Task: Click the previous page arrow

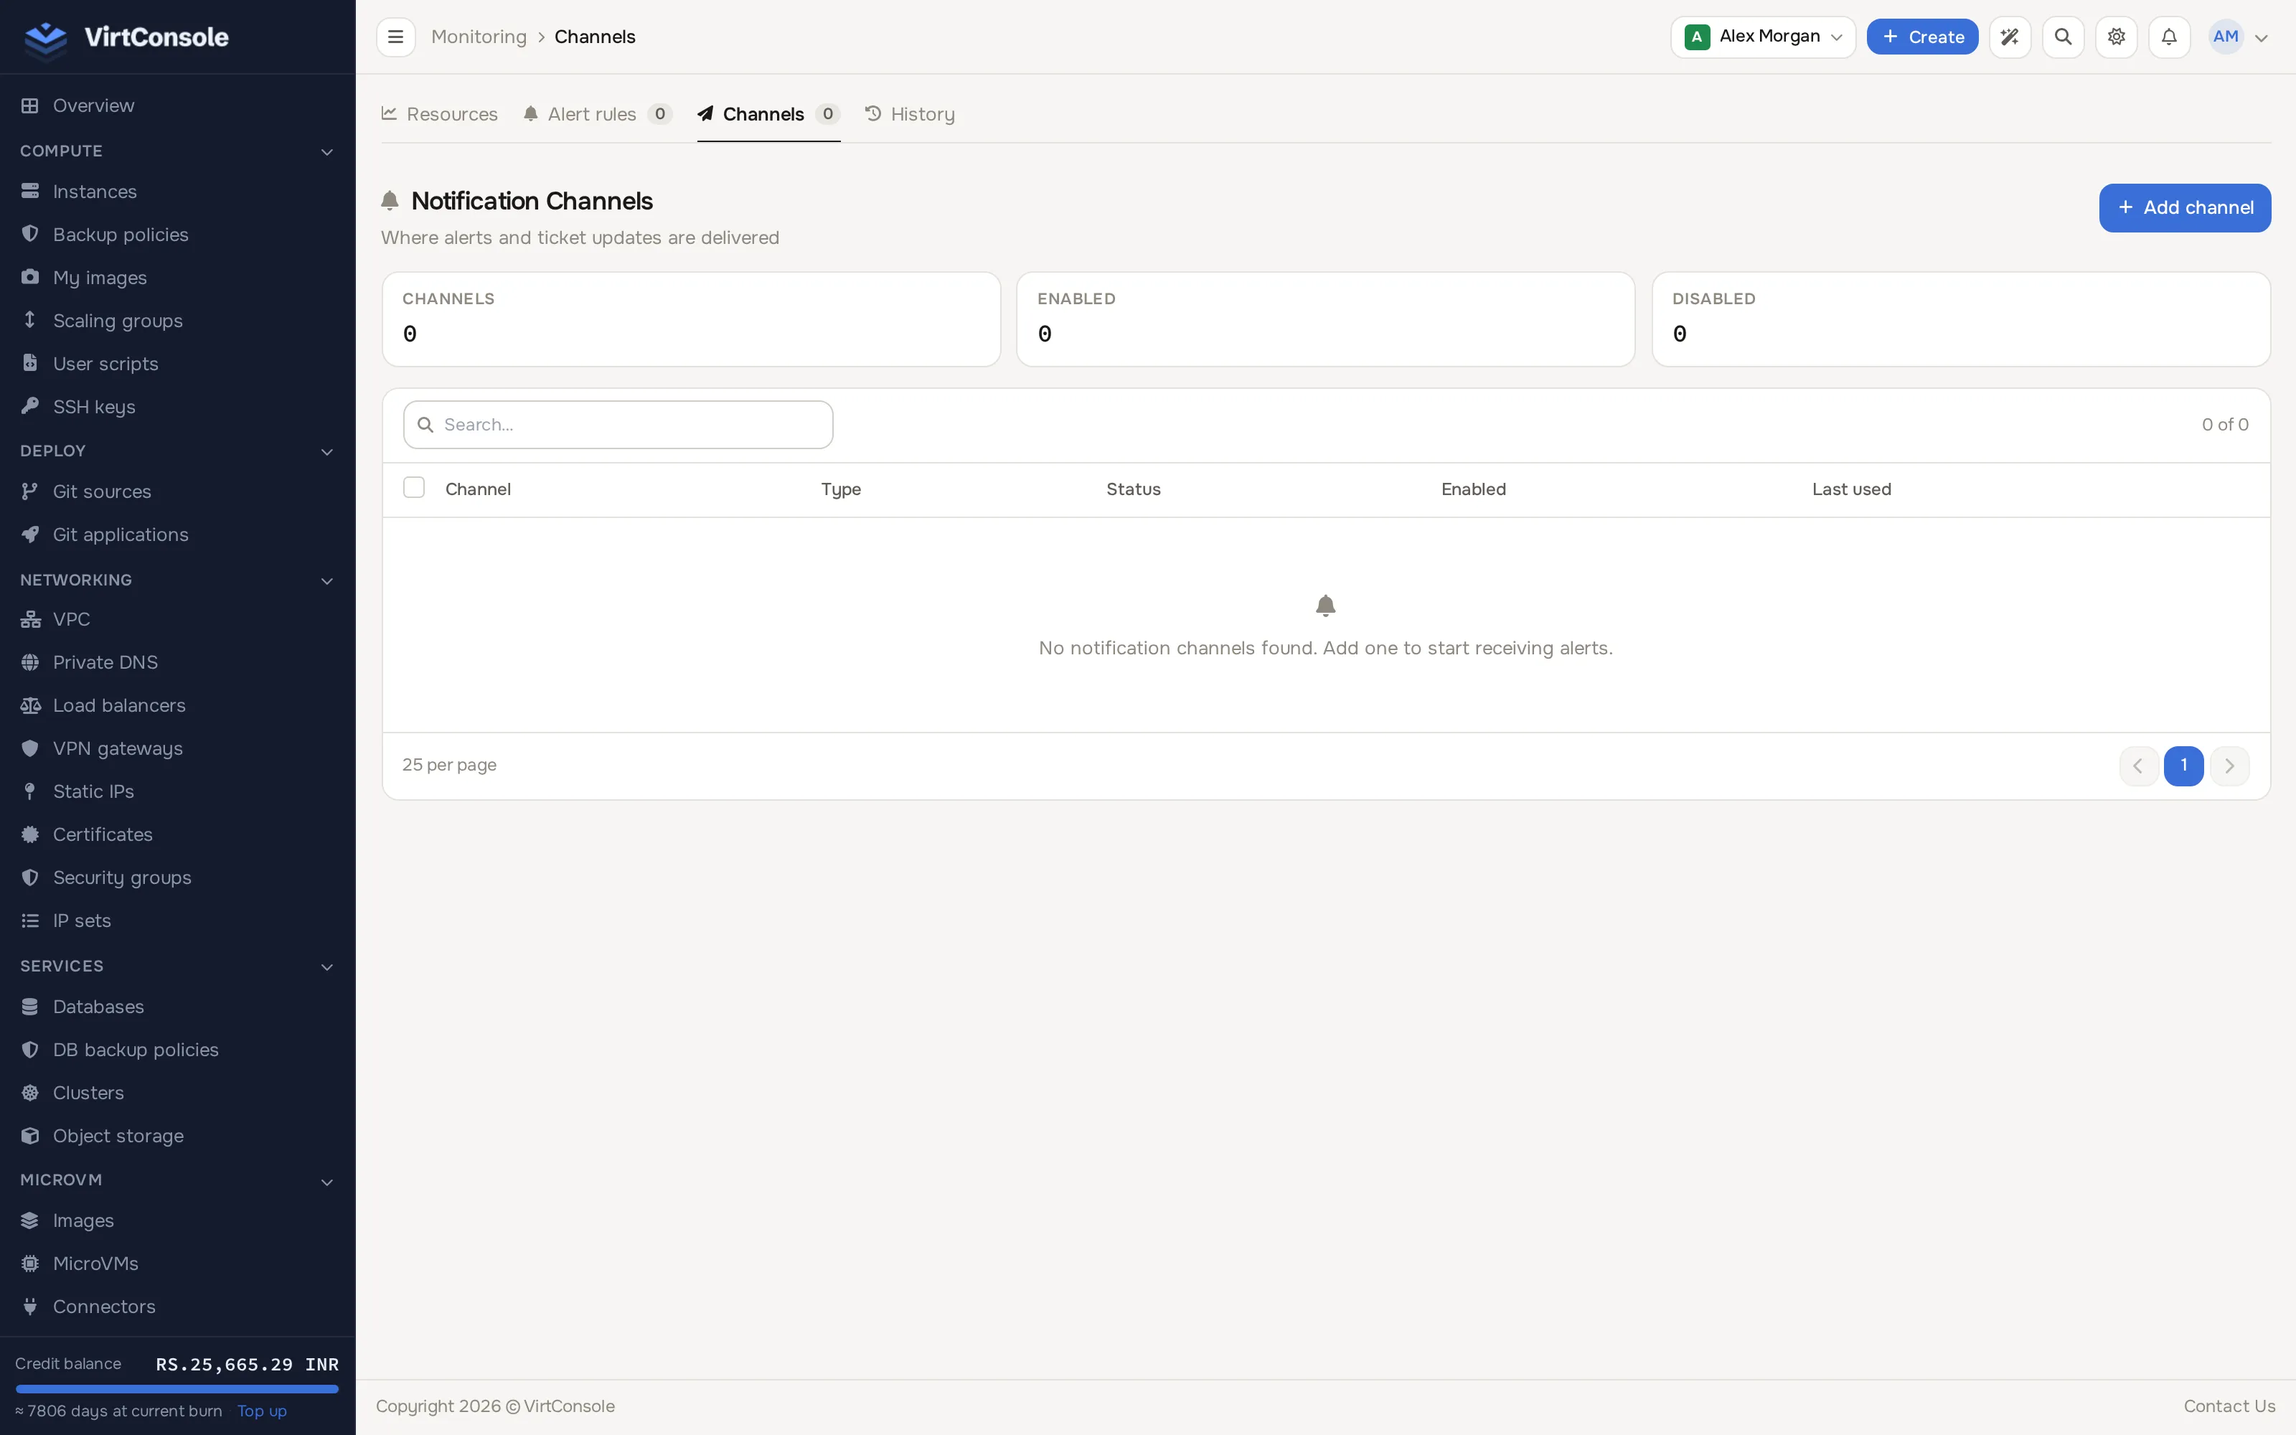Action: tap(2138, 765)
